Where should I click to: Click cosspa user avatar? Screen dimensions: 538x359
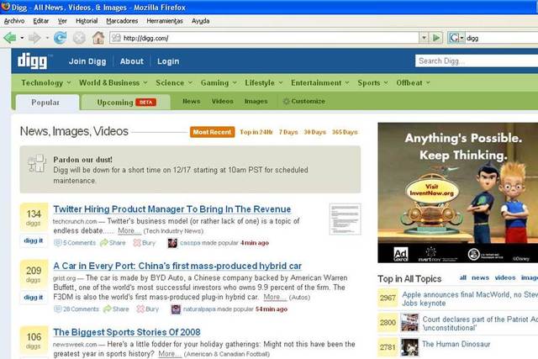pos(172,243)
